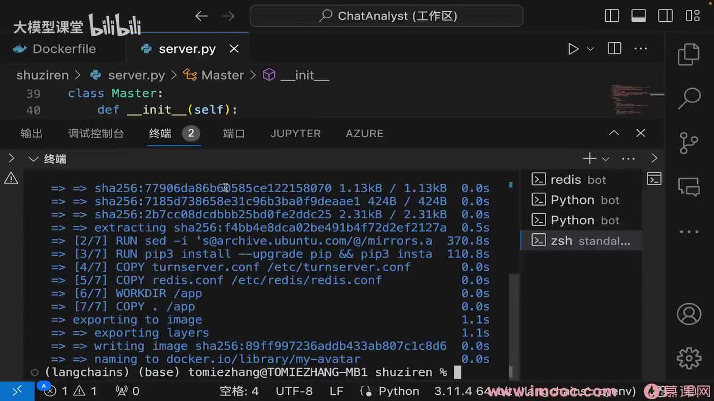This screenshot has height=401, width=714.
Task: Open terminal views and more actions
Action: [628, 159]
